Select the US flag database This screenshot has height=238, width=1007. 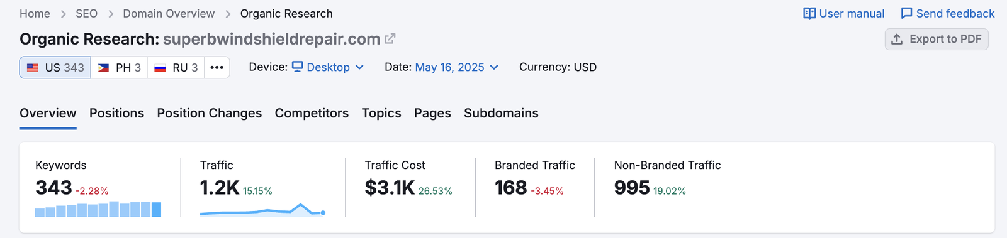[55, 67]
